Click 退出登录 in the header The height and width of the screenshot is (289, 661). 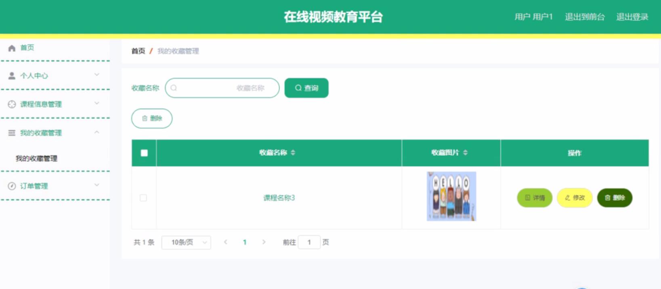632,17
